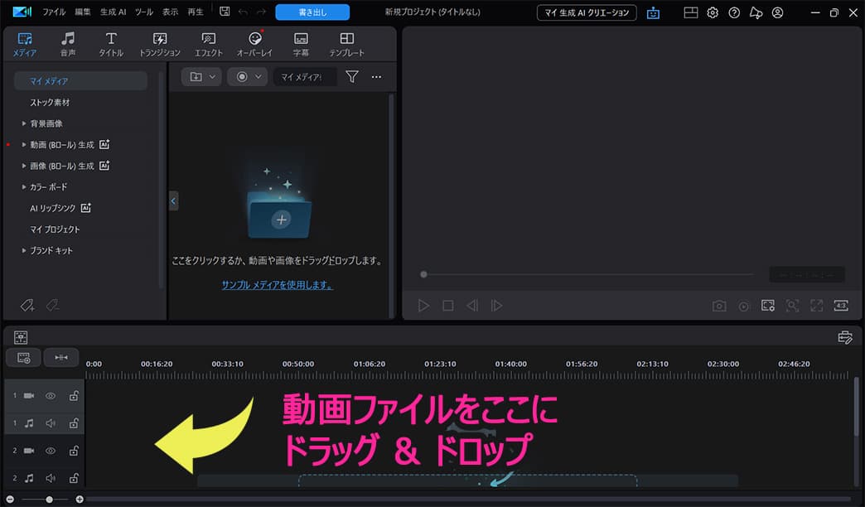Open the ツール menu

click(144, 12)
